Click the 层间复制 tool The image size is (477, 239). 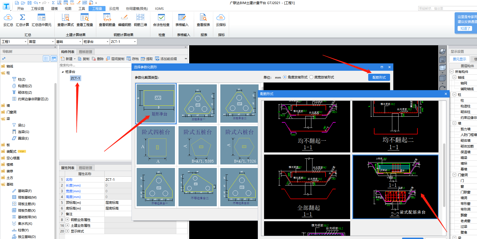[115, 59]
